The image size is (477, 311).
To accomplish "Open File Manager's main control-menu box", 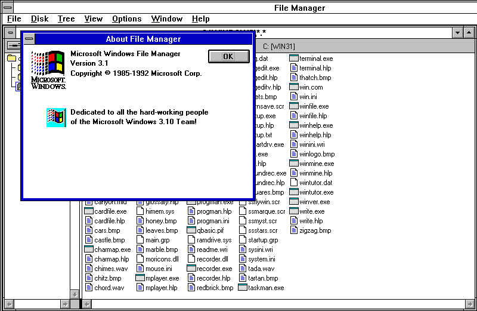I will (x=8, y=7).
